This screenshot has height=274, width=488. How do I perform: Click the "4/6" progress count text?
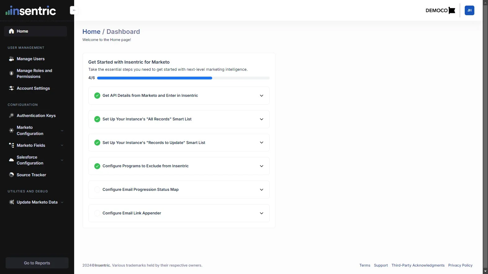(x=92, y=78)
